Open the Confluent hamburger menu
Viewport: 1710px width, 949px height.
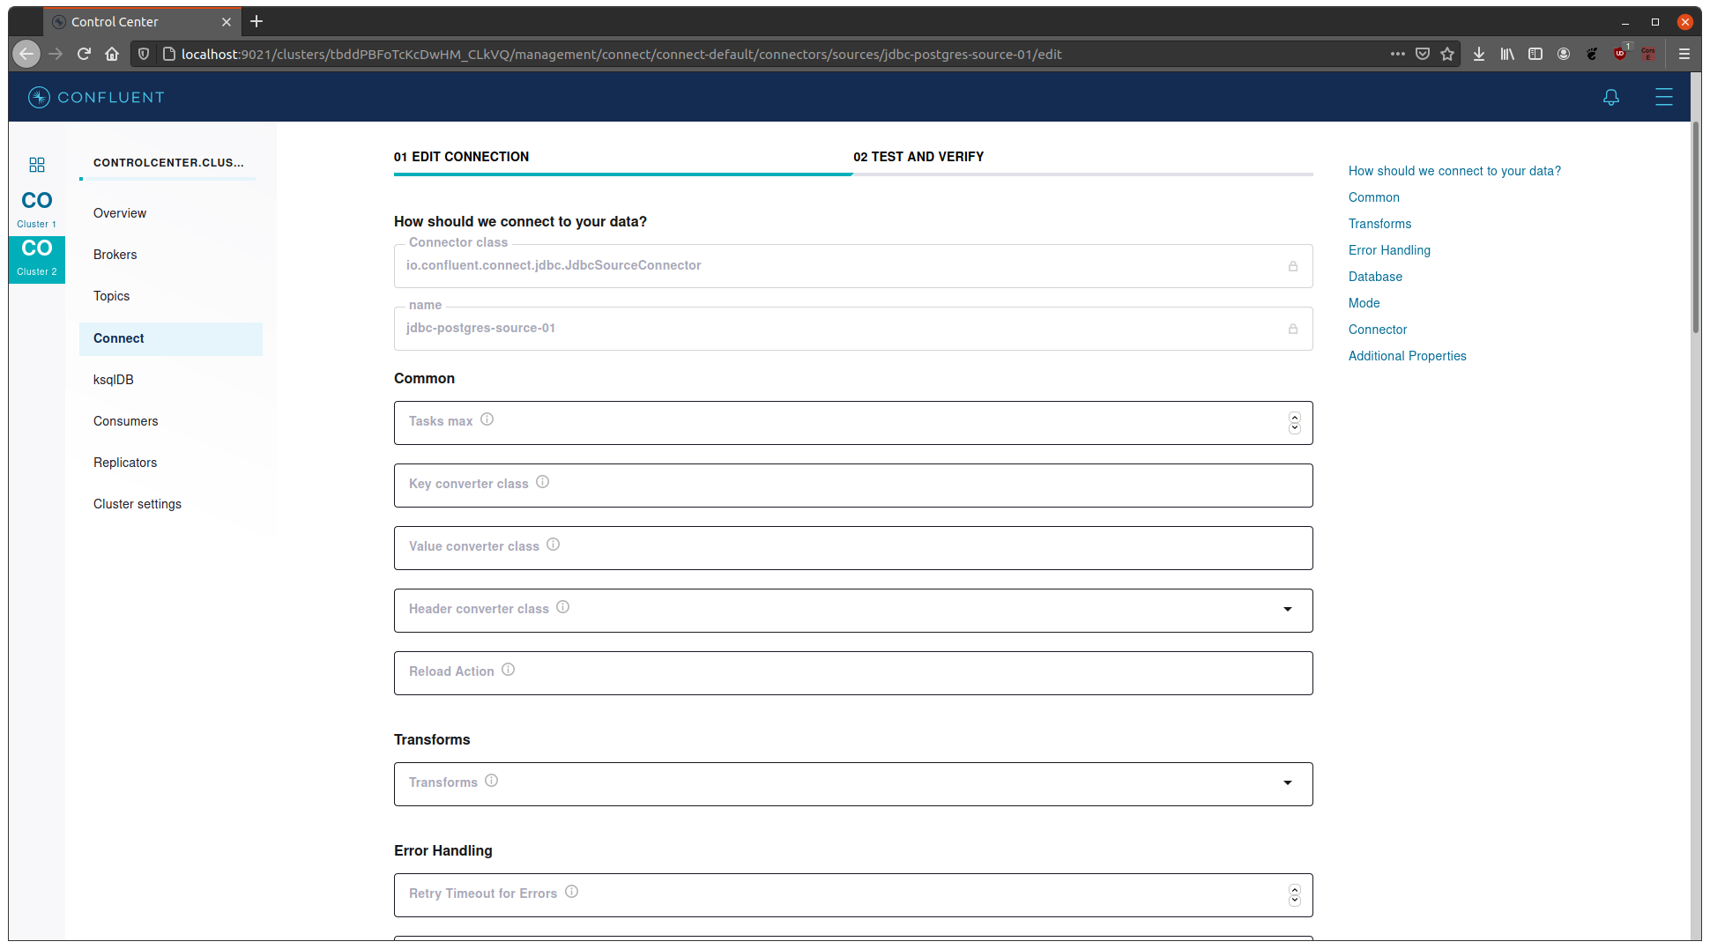(x=1664, y=97)
